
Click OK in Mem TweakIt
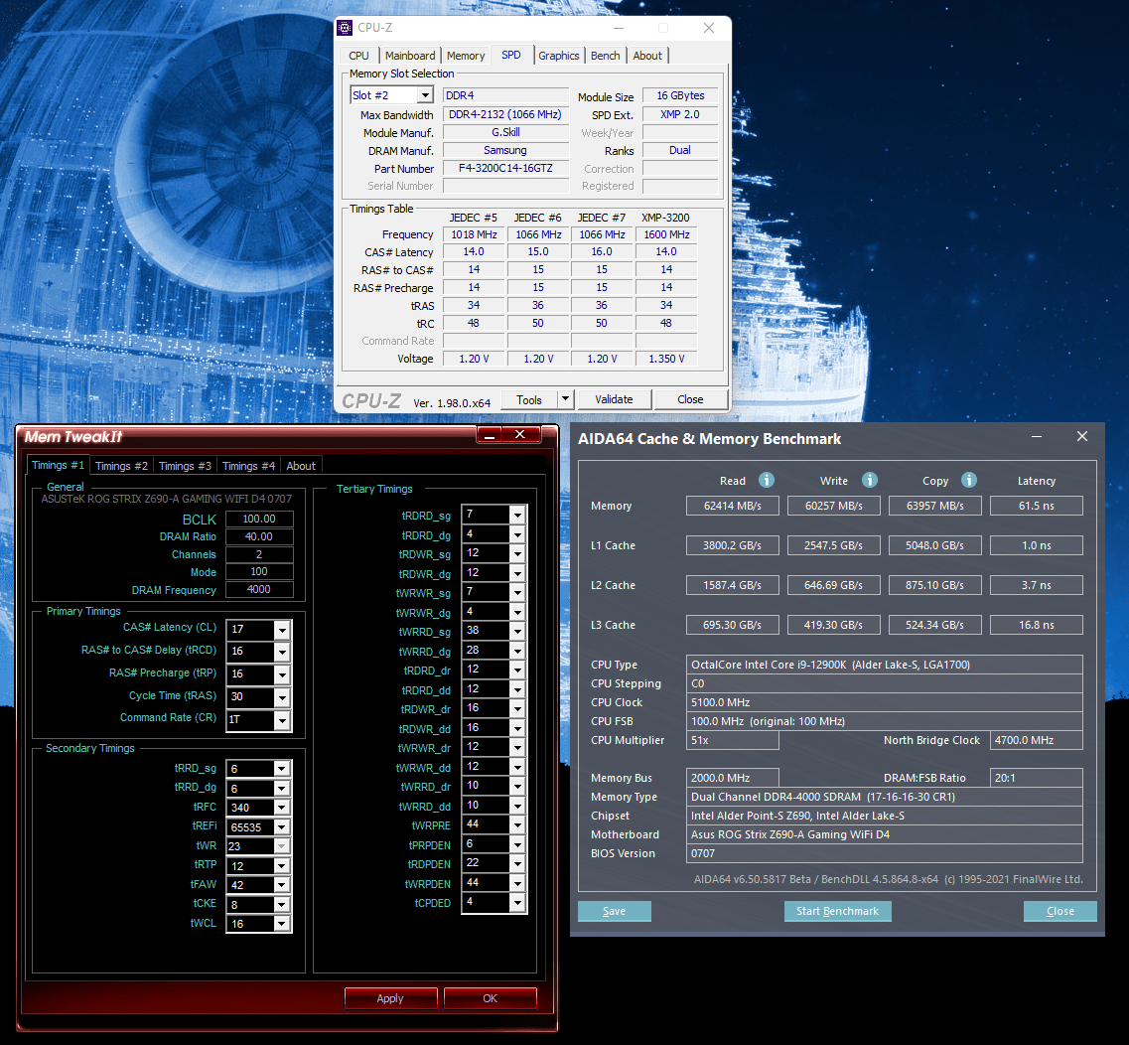pos(491,998)
